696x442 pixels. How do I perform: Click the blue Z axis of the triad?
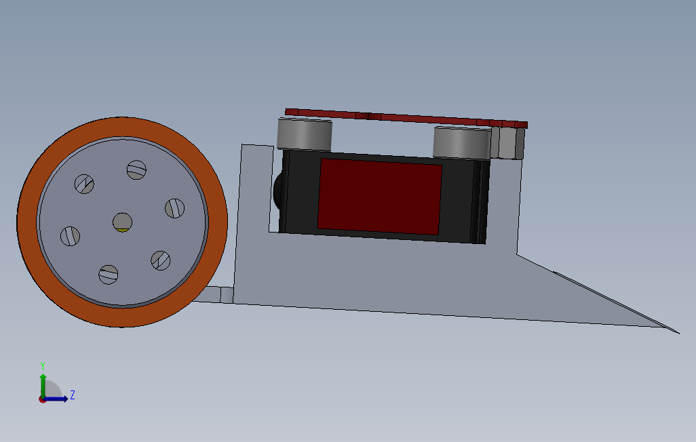[x=56, y=399]
